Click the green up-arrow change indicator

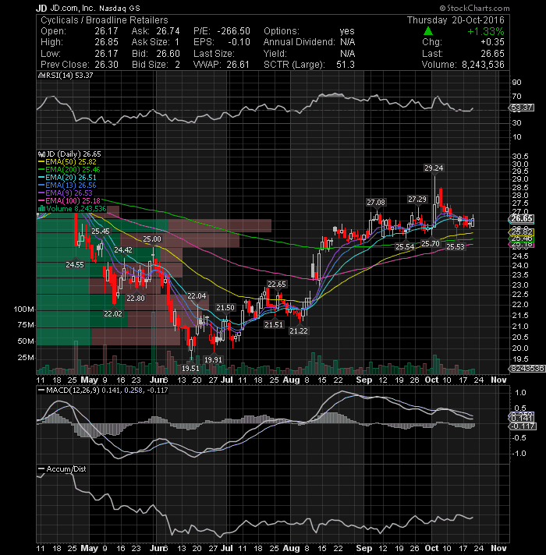428,31
